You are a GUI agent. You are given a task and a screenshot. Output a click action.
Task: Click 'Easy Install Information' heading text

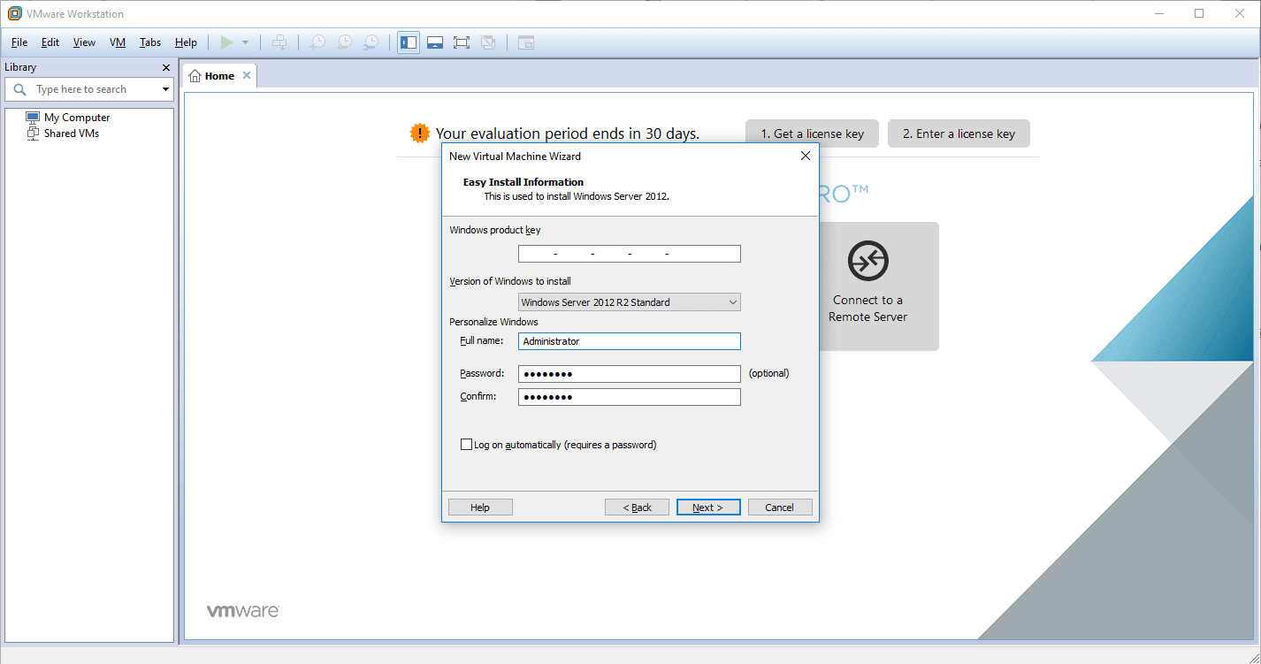click(524, 182)
